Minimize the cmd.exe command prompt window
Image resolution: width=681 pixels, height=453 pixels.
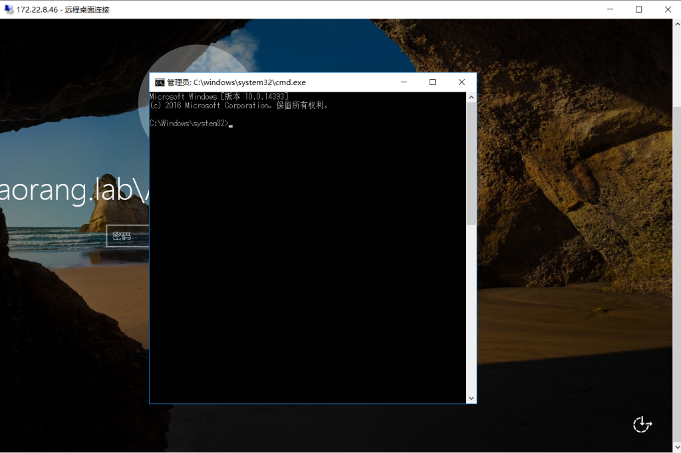[403, 82]
